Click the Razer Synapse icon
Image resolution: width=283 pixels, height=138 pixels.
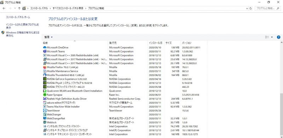coord(45,95)
